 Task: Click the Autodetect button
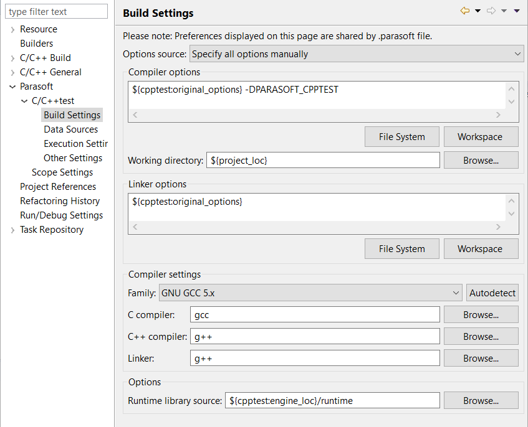(x=492, y=293)
